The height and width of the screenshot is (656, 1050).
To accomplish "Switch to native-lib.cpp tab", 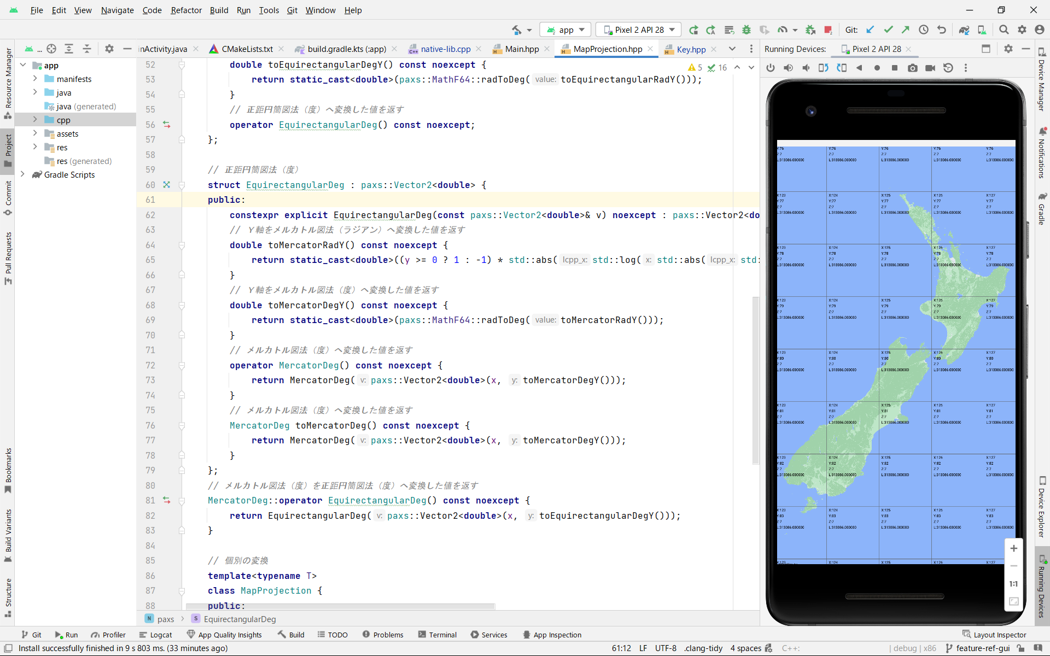I will point(445,49).
